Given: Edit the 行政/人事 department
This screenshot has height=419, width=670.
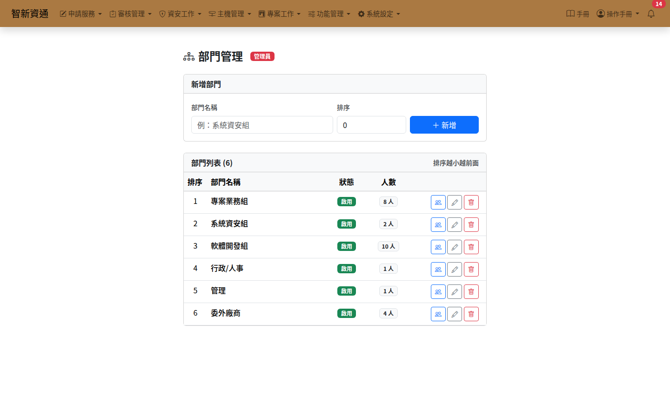Looking at the screenshot, I should [x=455, y=270].
